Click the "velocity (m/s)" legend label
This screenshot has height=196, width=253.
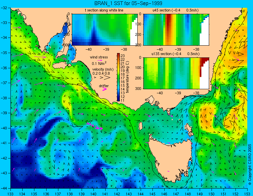(103, 70)
